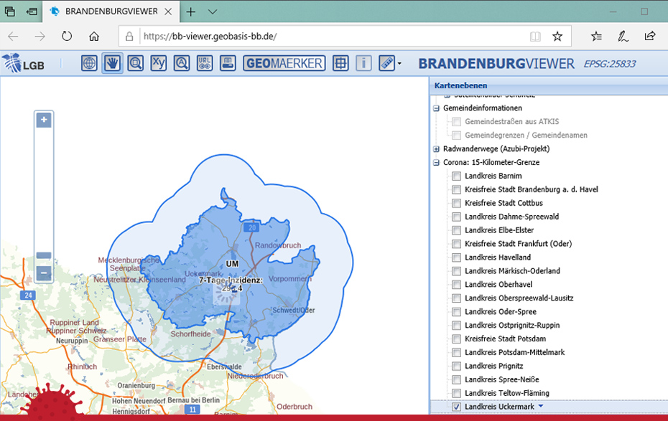Screen dimensions: 668x421
Task: Enable the Landkreis Barnim layer
Action: click(456, 176)
